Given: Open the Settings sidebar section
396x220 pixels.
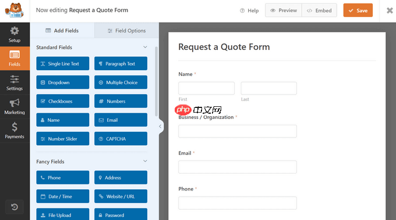Looking at the screenshot, I should coord(15,82).
